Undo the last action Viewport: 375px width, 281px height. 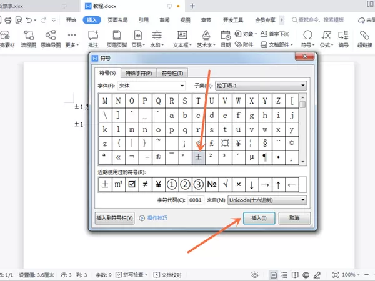29,21
